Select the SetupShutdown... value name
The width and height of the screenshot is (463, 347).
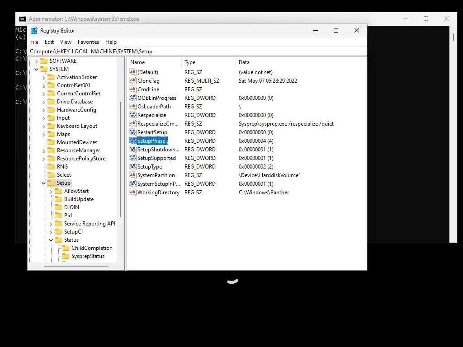pos(158,149)
